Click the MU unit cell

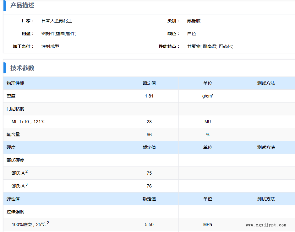[208, 122]
